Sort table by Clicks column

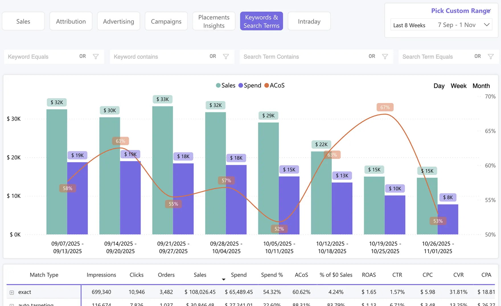point(137,275)
